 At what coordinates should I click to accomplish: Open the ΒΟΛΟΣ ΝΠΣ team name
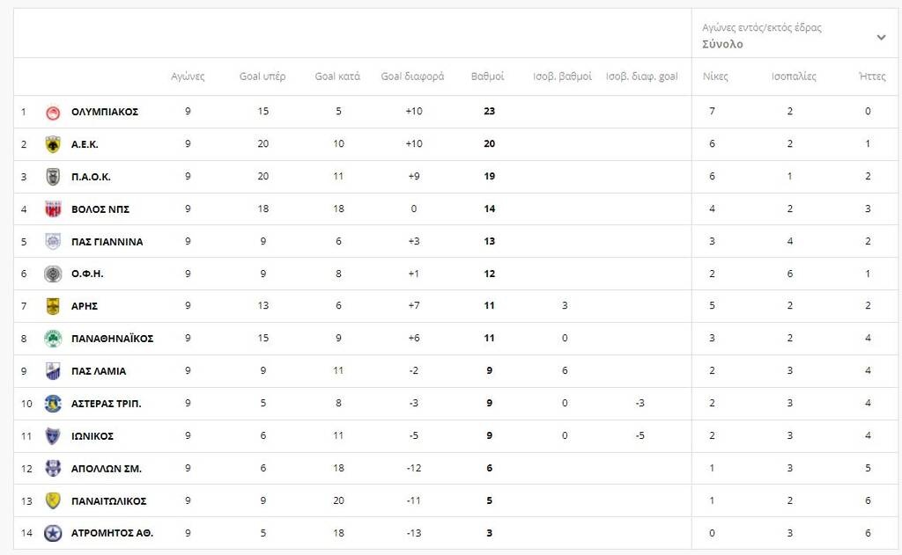100,209
